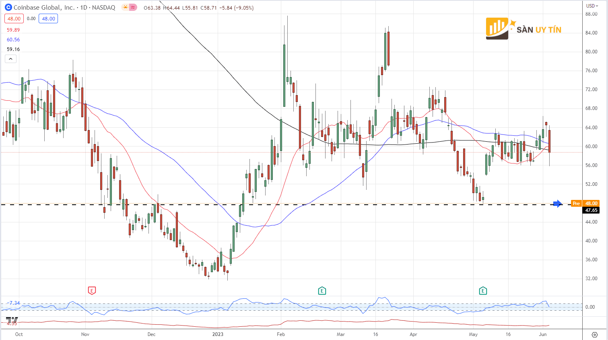Click the Dec label on time axis
Viewport: 608px width, 340px height.
[151, 334]
